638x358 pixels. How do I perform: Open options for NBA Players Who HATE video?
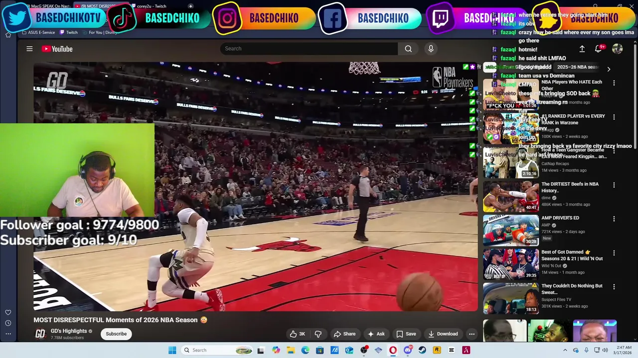pyautogui.click(x=614, y=83)
